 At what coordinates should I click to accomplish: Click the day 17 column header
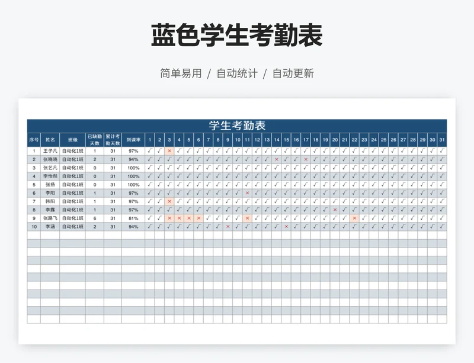pos(306,140)
